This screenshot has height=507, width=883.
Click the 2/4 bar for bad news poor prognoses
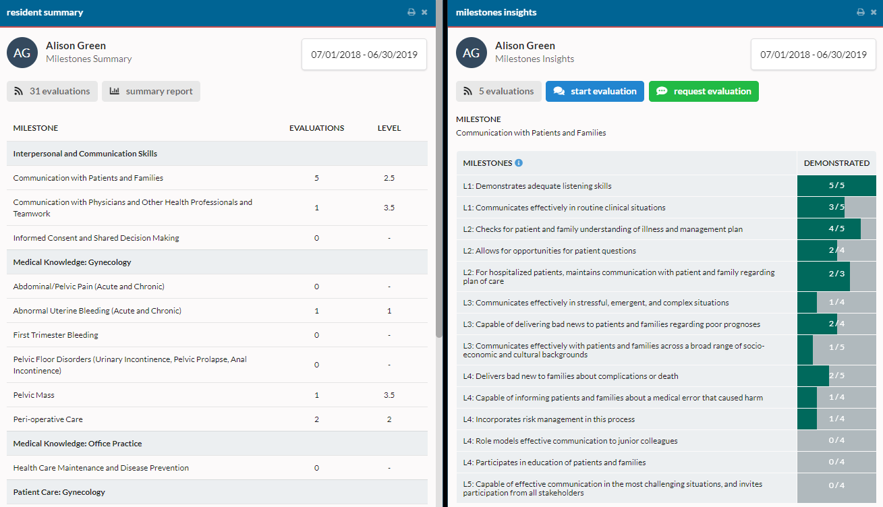click(x=836, y=324)
